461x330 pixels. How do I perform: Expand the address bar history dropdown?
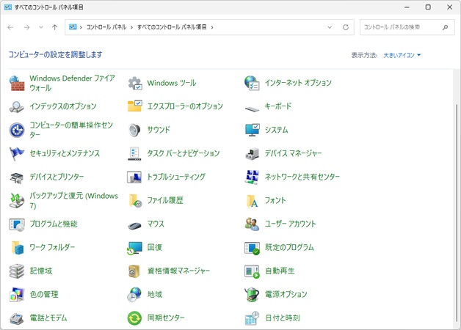tap(330, 27)
